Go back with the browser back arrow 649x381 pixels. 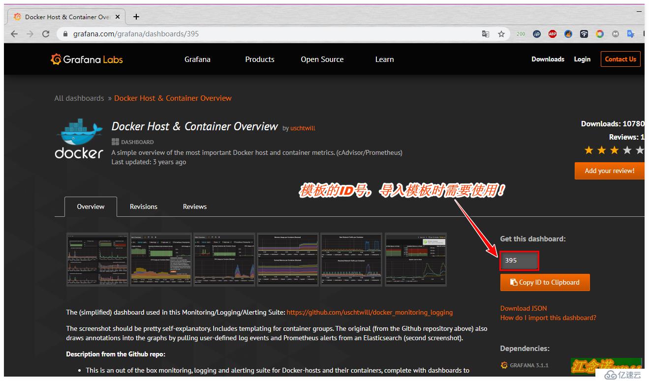[14, 34]
